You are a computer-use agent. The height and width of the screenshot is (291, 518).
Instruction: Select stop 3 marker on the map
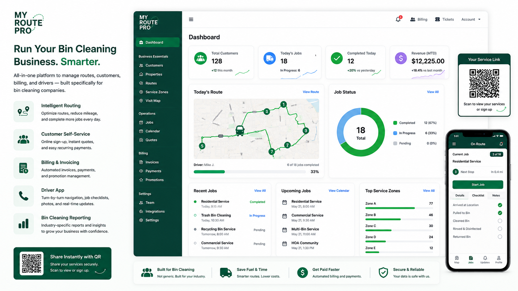coord(306,131)
